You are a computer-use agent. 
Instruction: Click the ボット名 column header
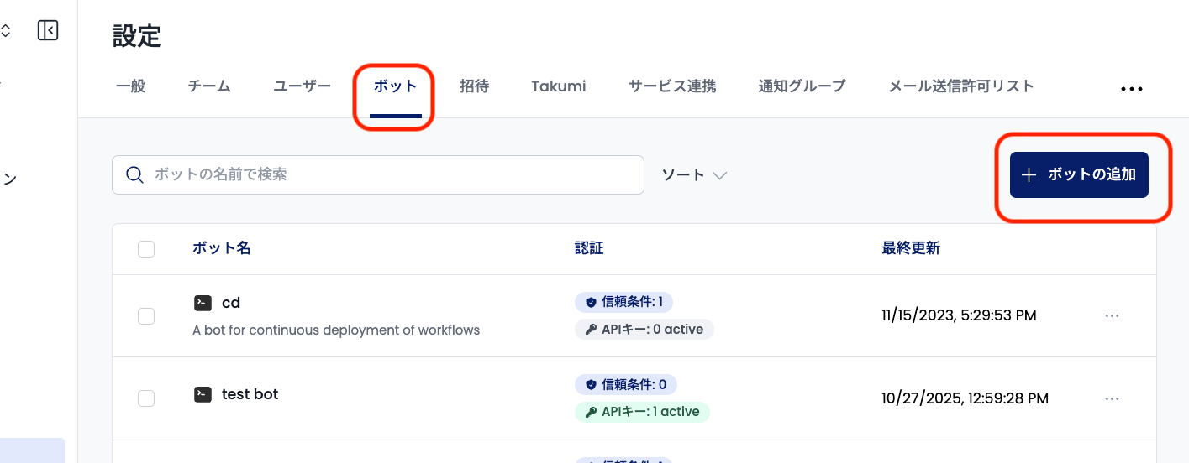222,248
